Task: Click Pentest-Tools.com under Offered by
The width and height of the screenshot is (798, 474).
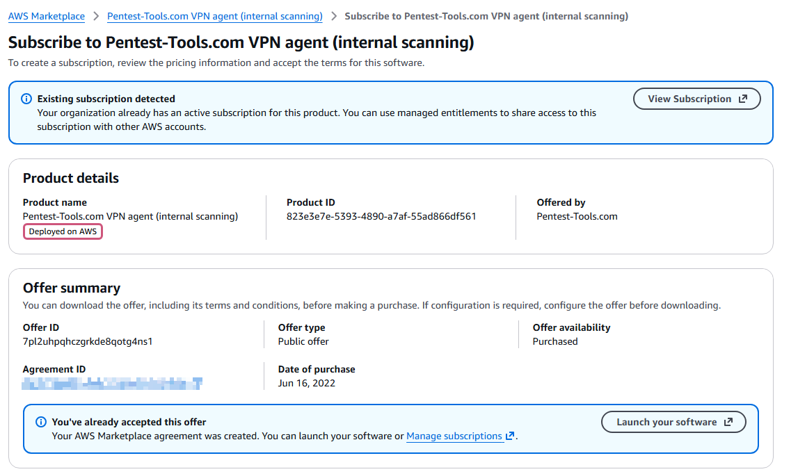Action: click(x=577, y=216)
